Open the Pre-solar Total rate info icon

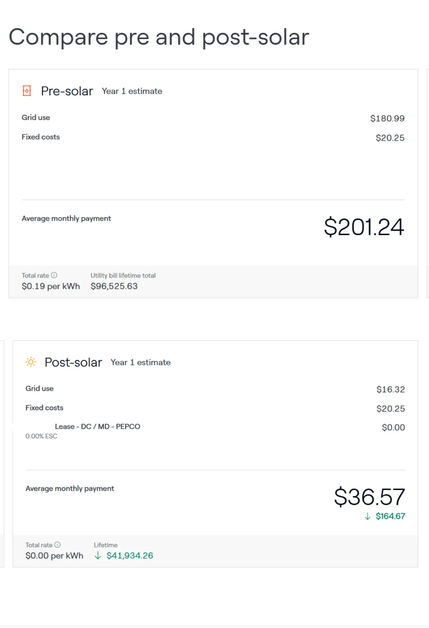point(54,275)
